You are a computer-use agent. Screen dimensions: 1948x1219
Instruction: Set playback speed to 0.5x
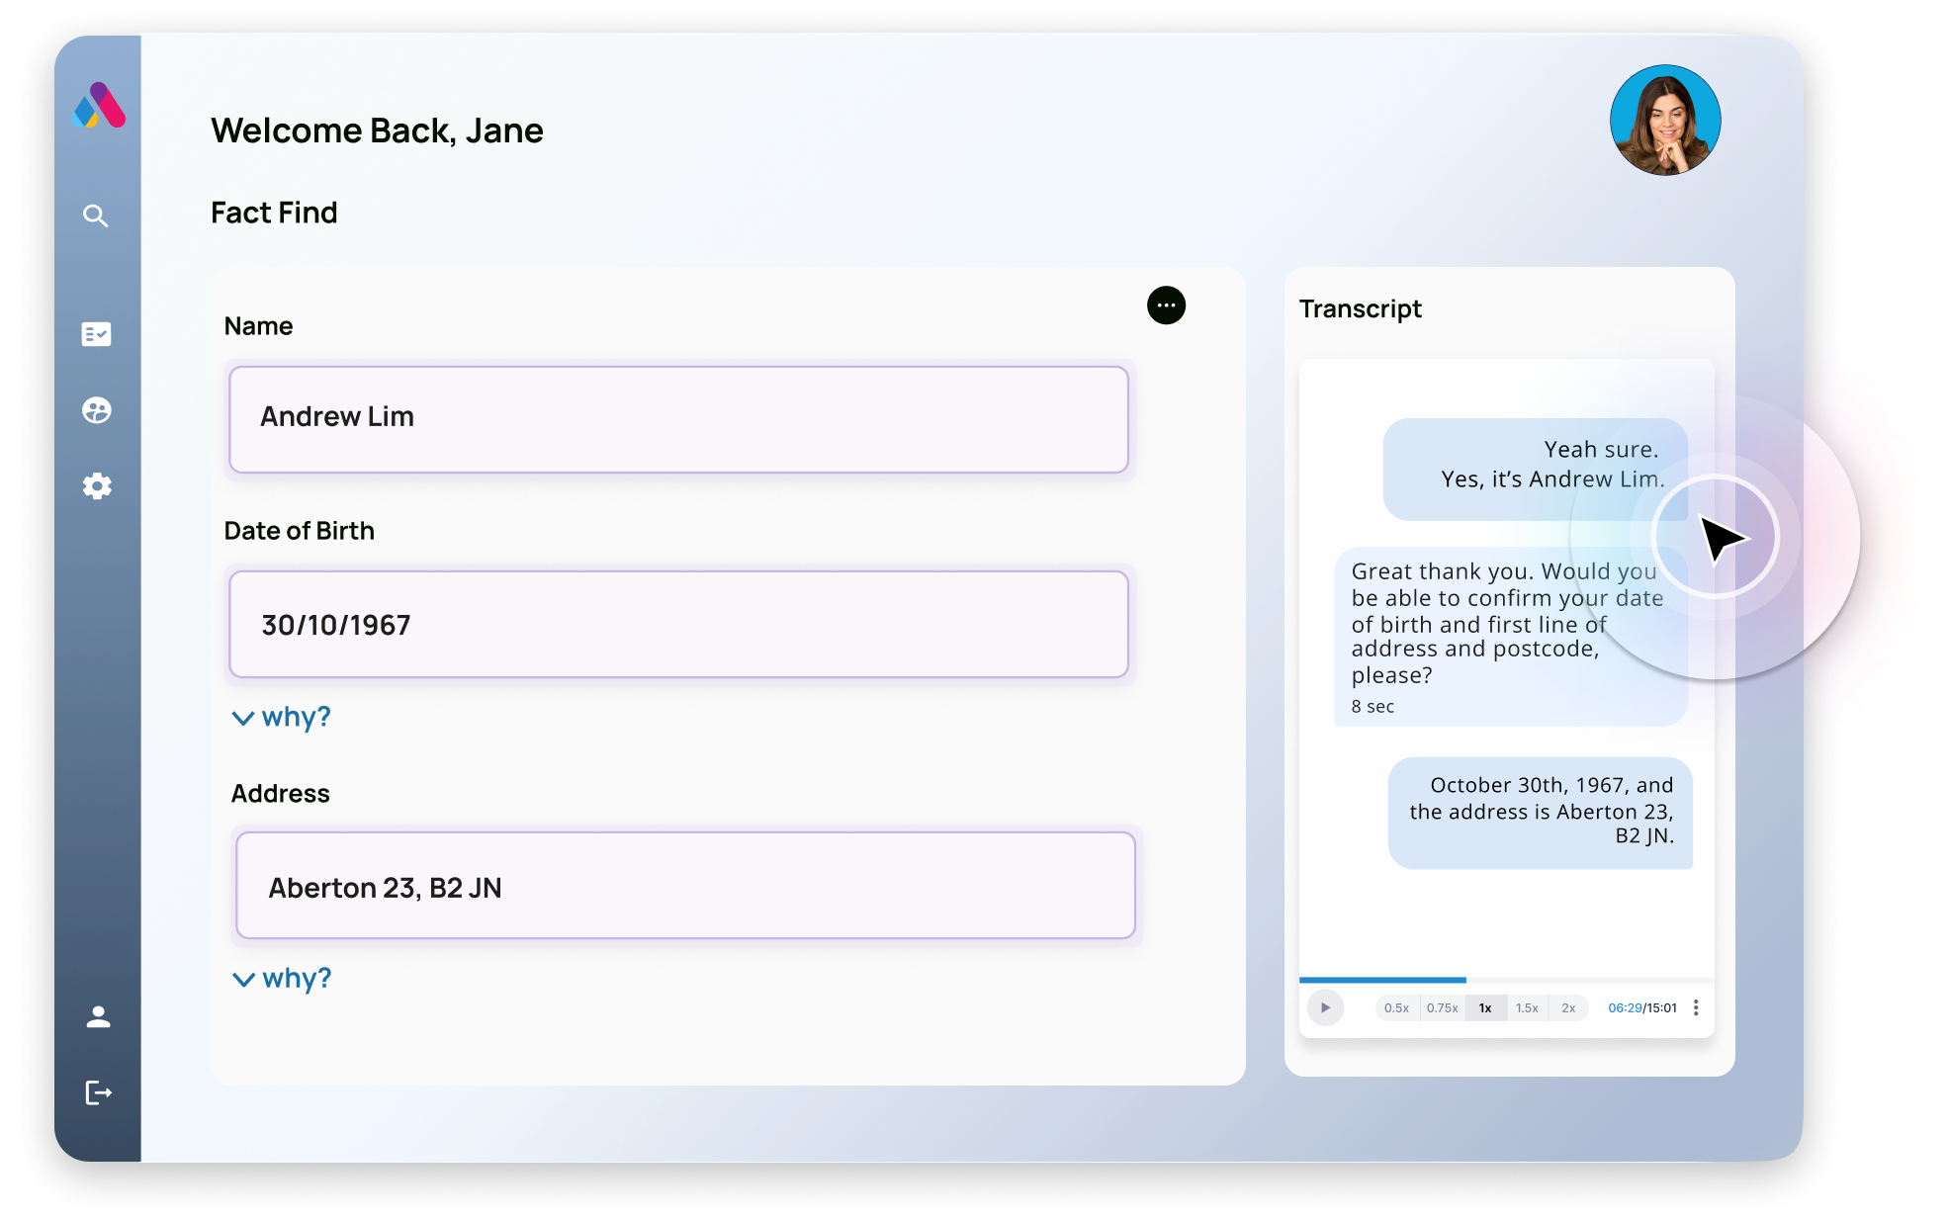[x=1396, y=1007]
